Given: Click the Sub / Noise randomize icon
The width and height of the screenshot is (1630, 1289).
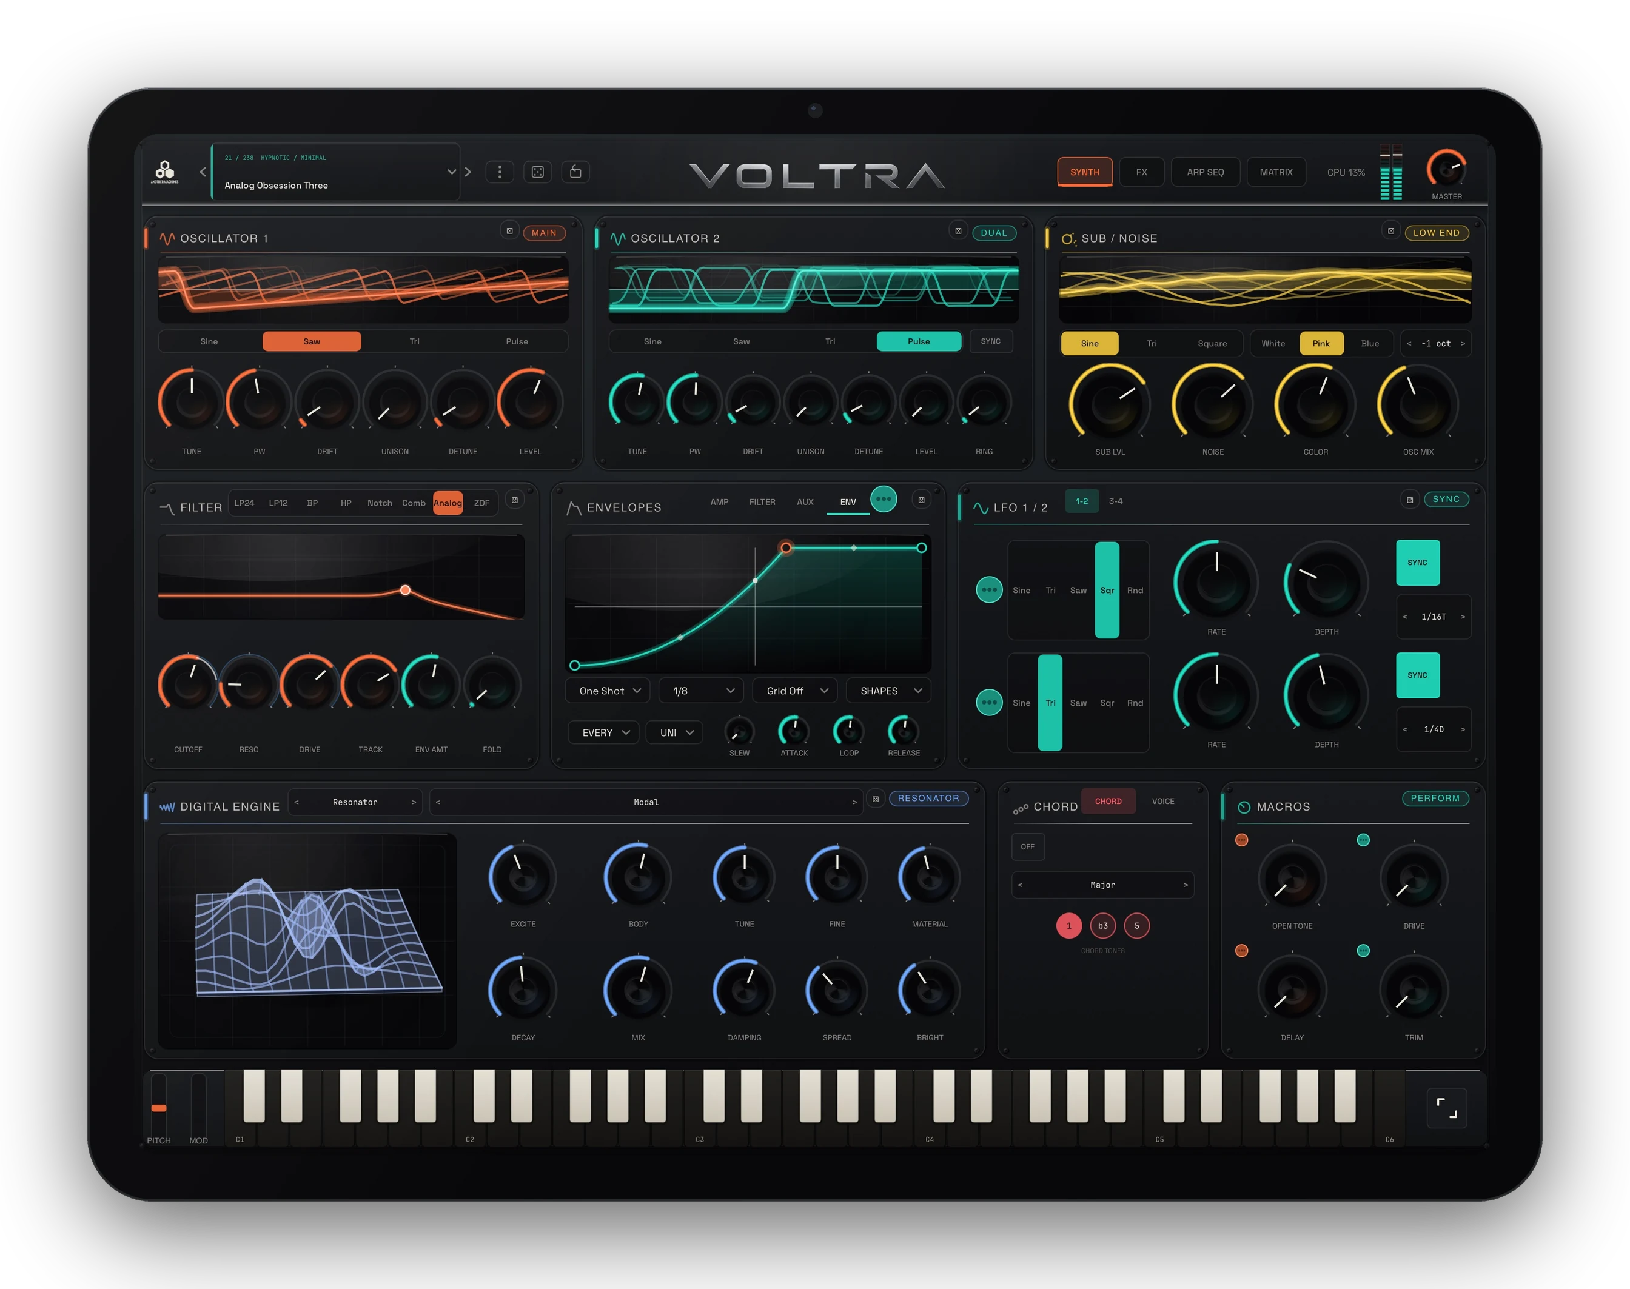Looking at the screenshot, I should (1391, 232).
